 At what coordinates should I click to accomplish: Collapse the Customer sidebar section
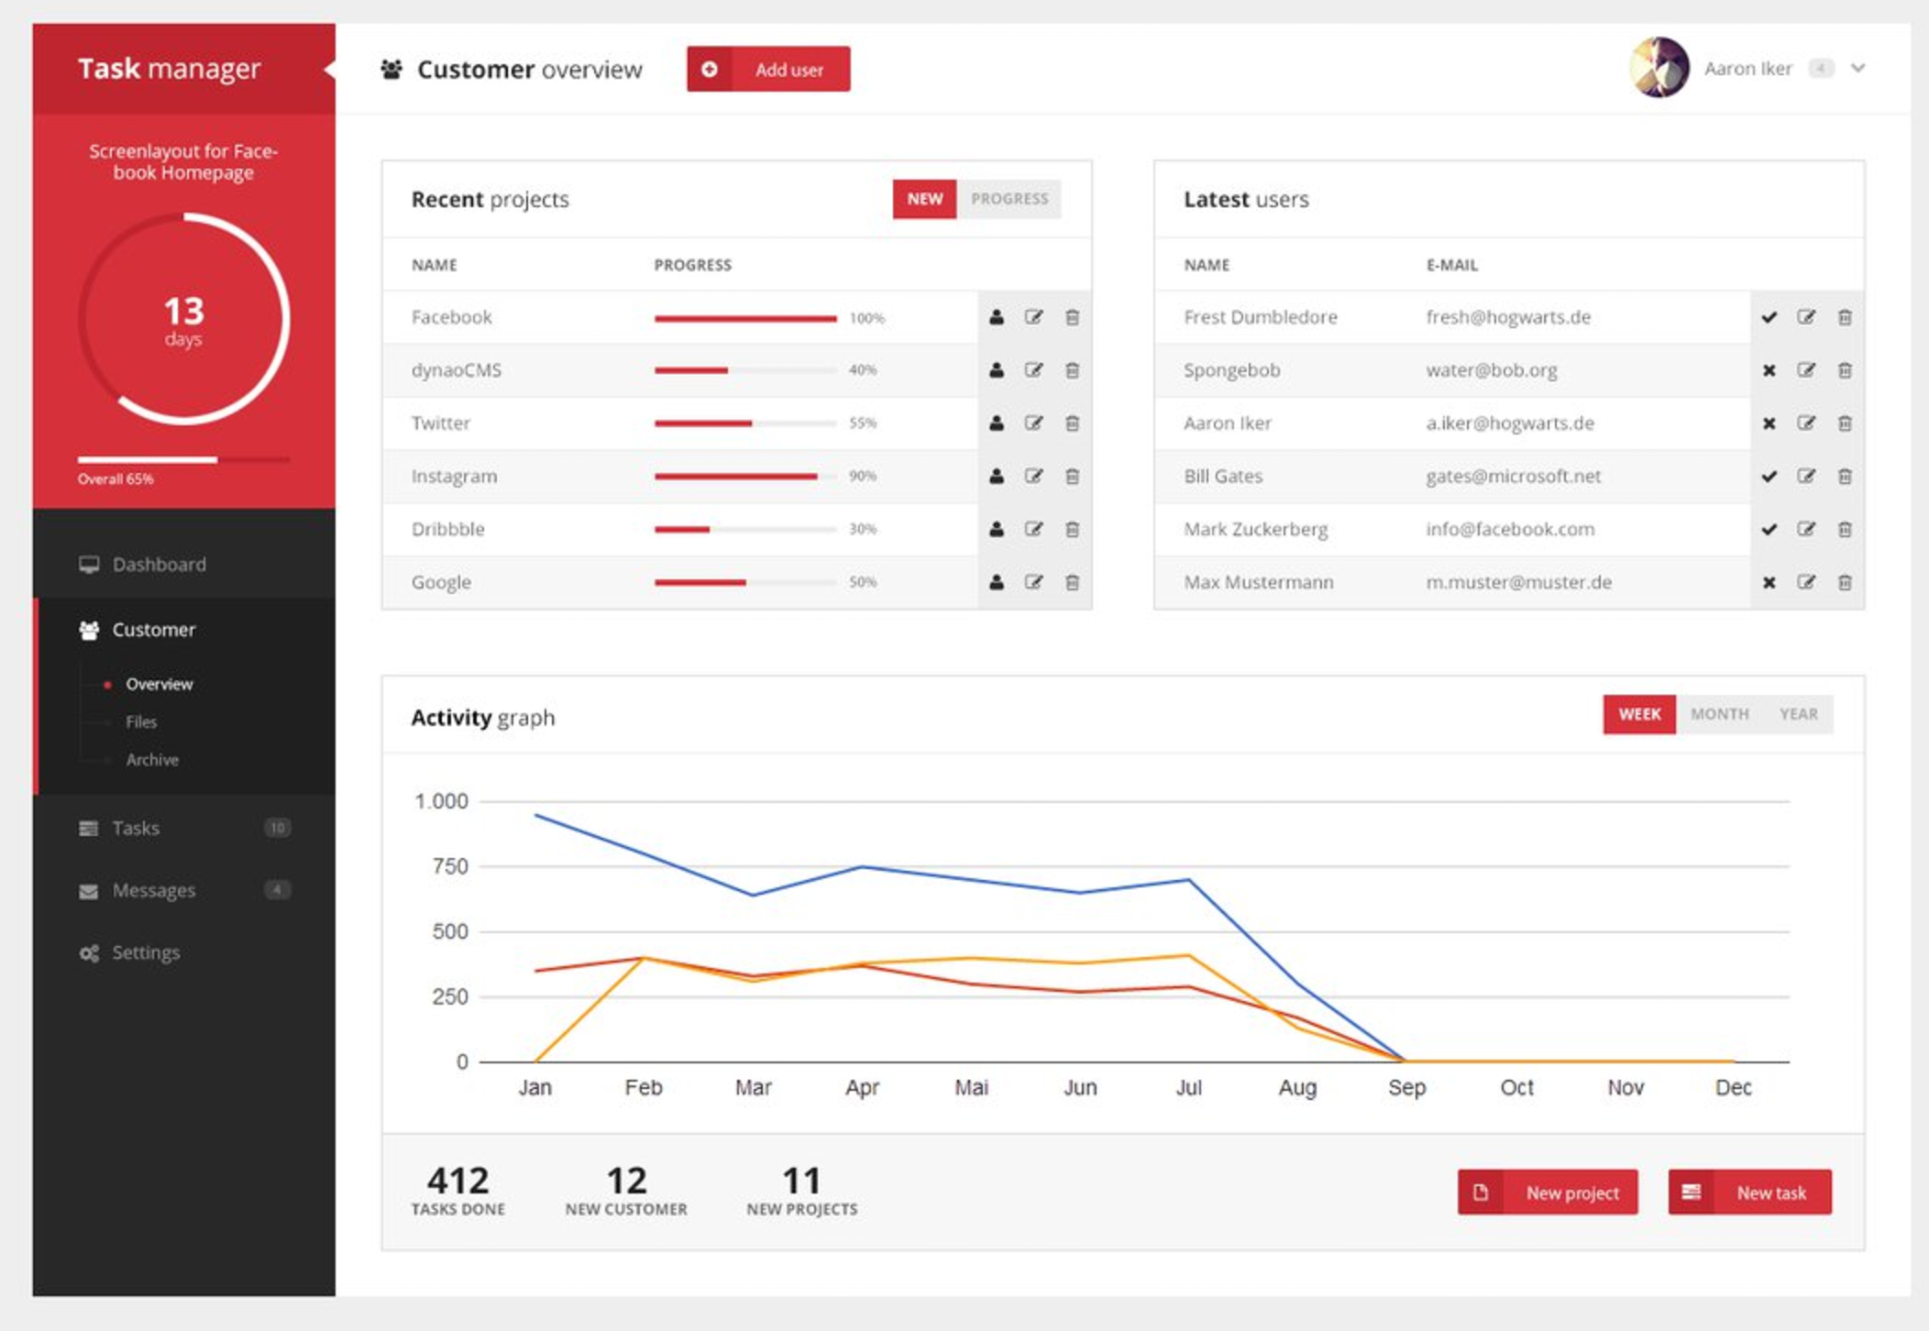[153, 630]
